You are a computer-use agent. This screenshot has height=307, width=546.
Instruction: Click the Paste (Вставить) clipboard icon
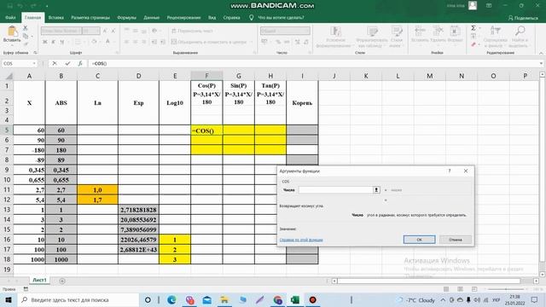point(12,32)
